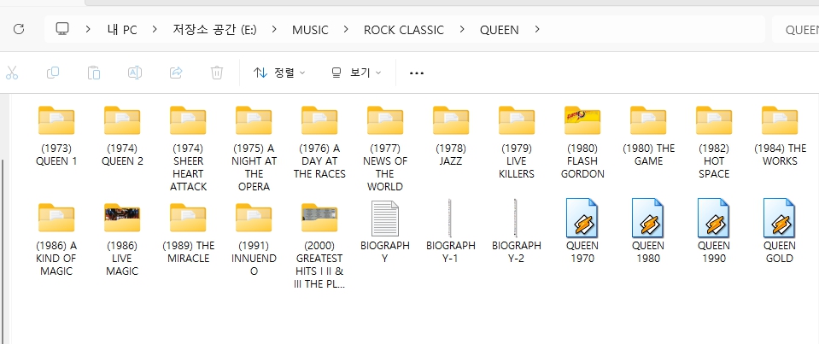Select the (1991) INNUENDO folder
Screen dimensions: 819x344
pos(254,239)
